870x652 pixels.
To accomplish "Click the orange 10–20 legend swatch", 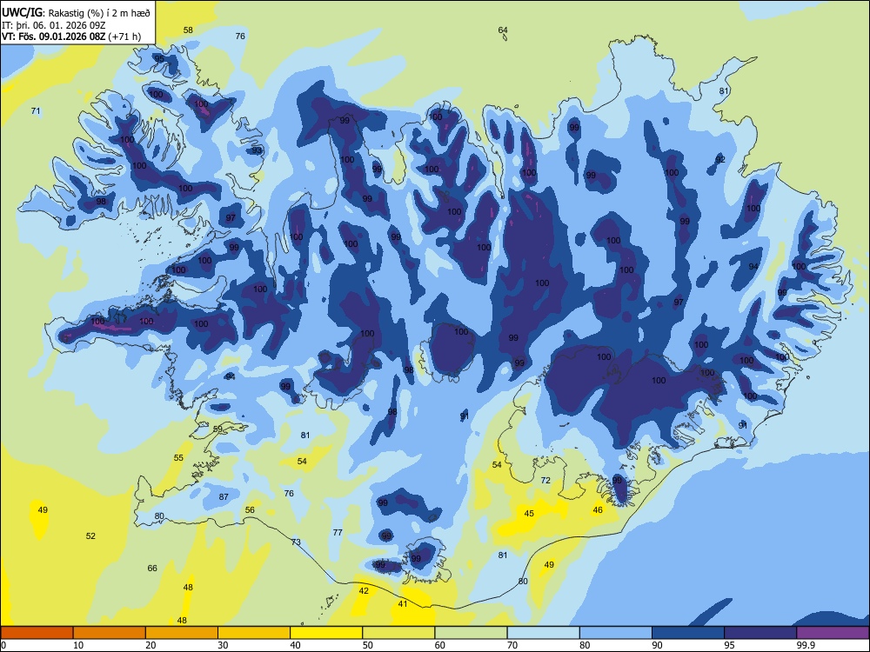I will (110, 633).
